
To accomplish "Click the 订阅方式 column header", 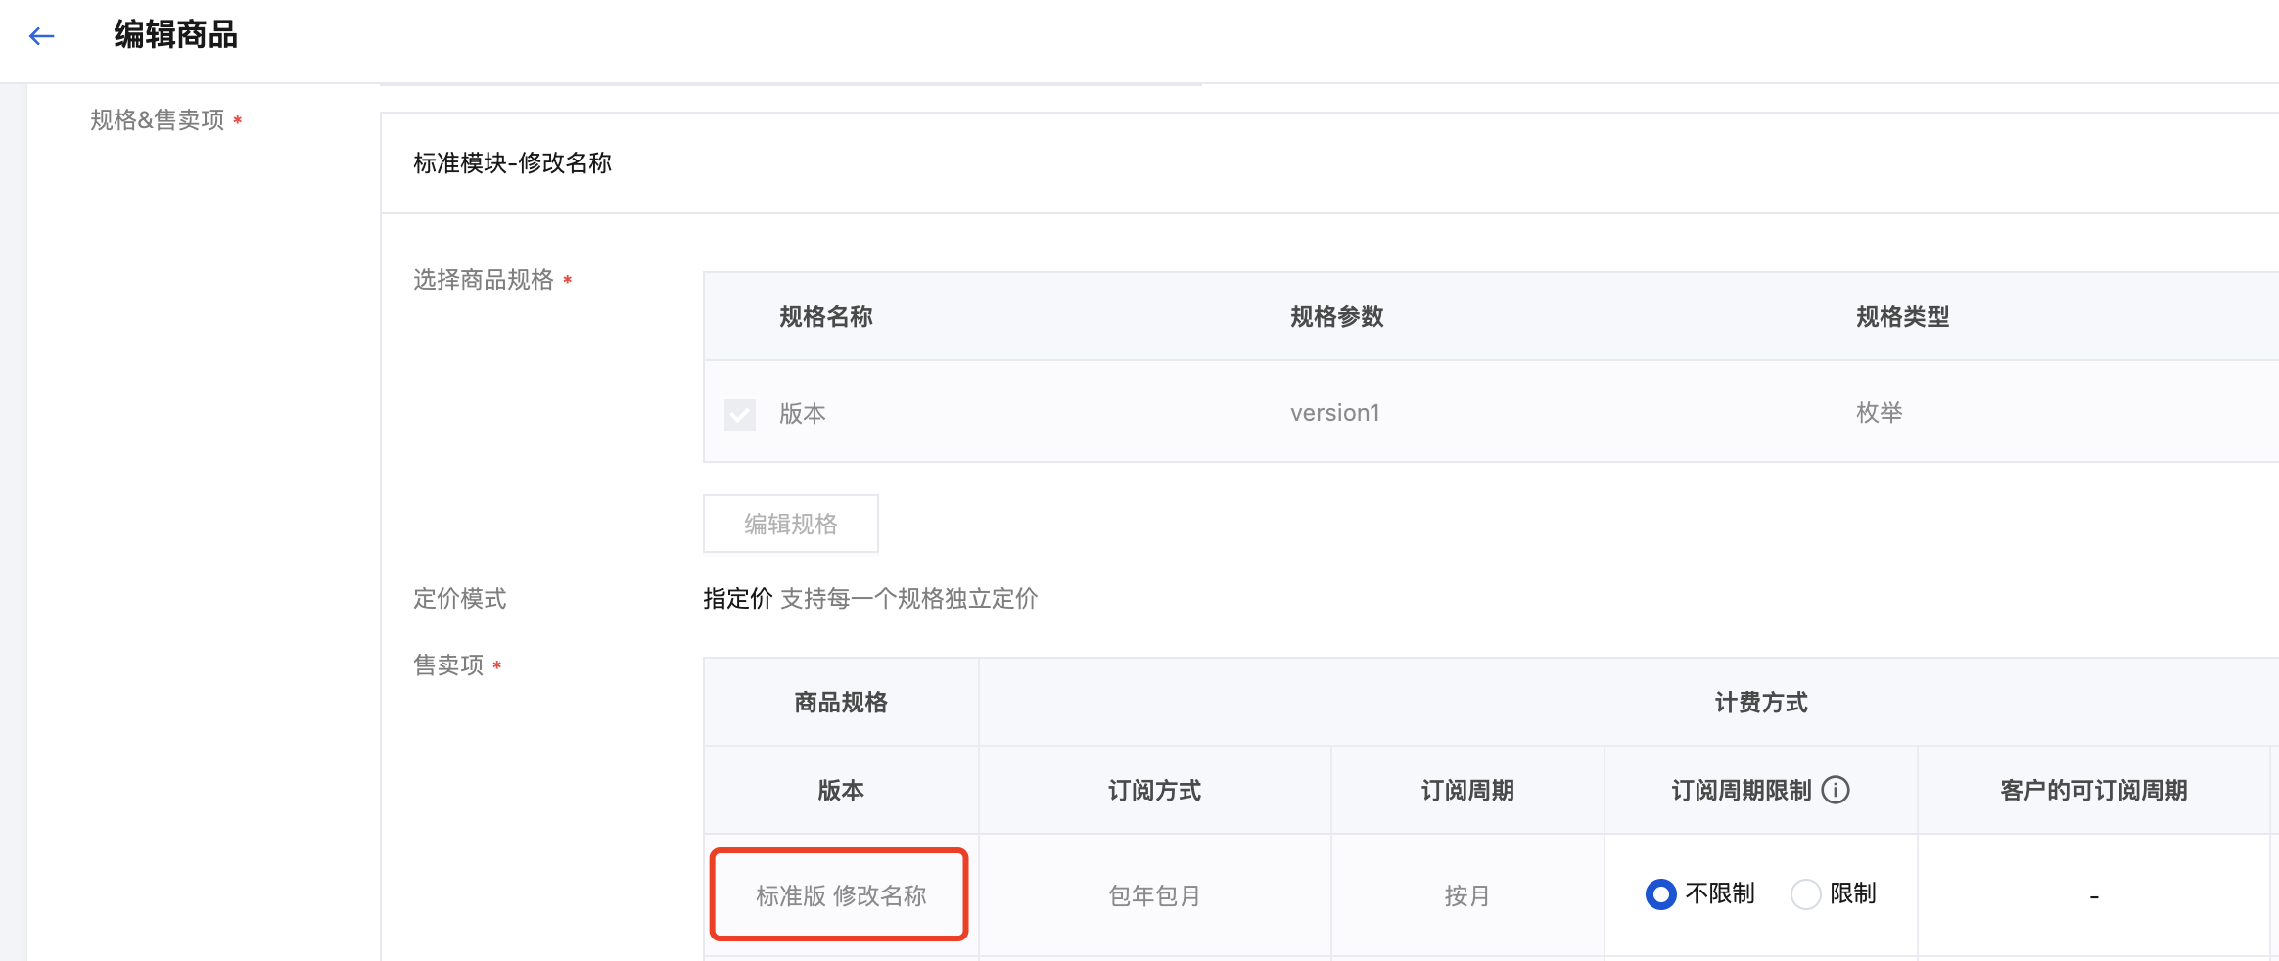I will [x=1154, y=791].
